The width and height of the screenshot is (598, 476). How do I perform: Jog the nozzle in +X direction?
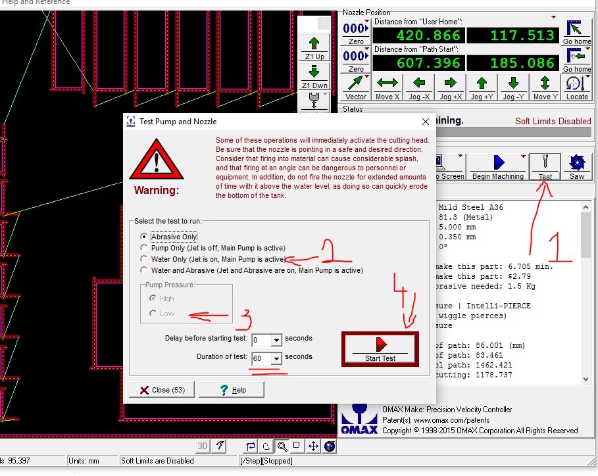[x=451, y=87]
